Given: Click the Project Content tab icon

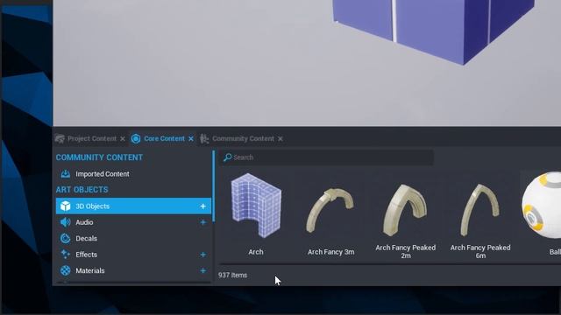Looking at the screenshot, I should (60, 138).
